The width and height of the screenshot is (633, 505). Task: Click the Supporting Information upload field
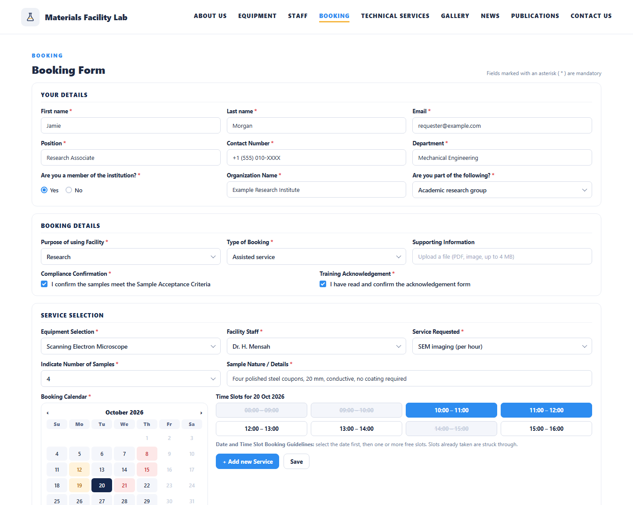click(502, 256)
